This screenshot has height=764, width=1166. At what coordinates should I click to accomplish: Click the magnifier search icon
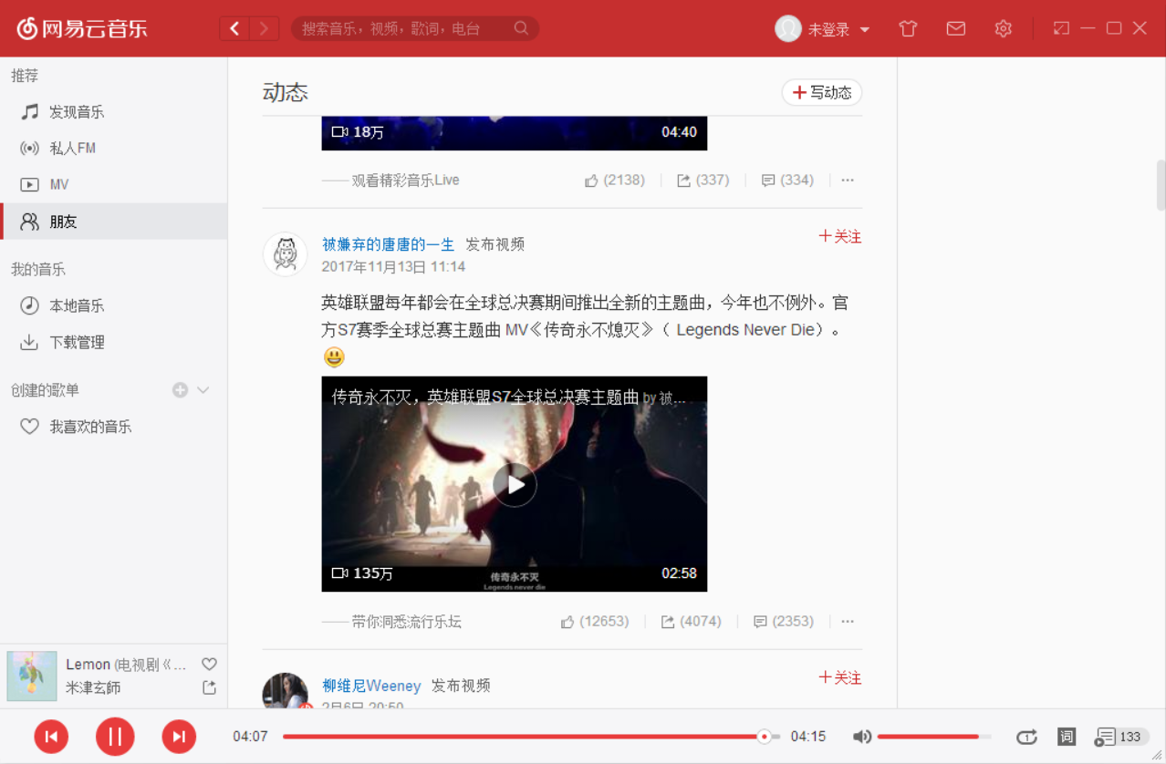[x=521, y=28]
